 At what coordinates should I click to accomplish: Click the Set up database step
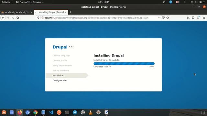pyautogui.click(x=61, y=71)
